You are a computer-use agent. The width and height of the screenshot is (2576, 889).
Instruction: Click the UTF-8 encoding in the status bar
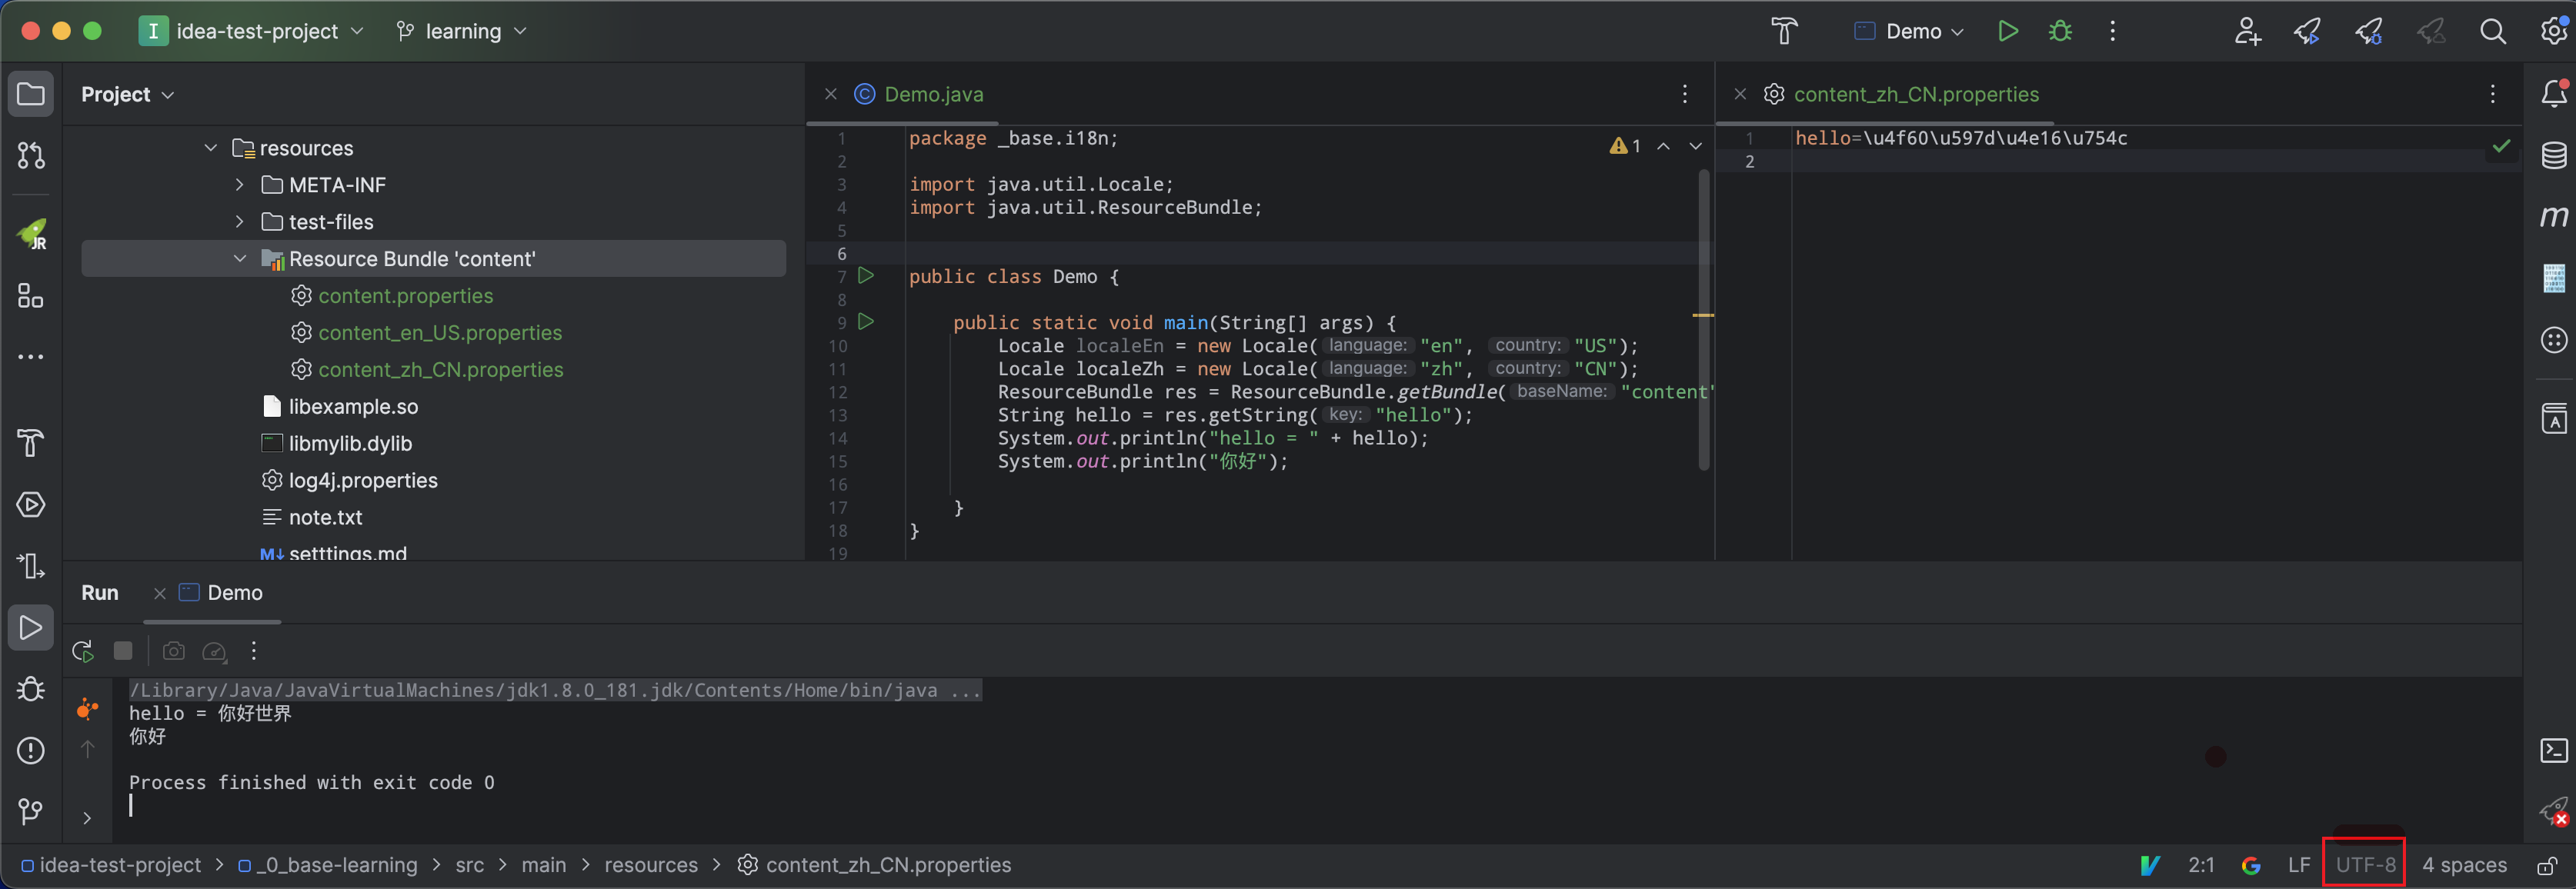[x=2365, y=865]
